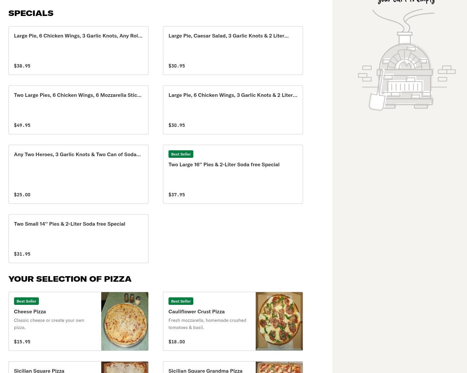
Task: Open Cauliflower Crust Pizza item title
Action: point(196,311)
